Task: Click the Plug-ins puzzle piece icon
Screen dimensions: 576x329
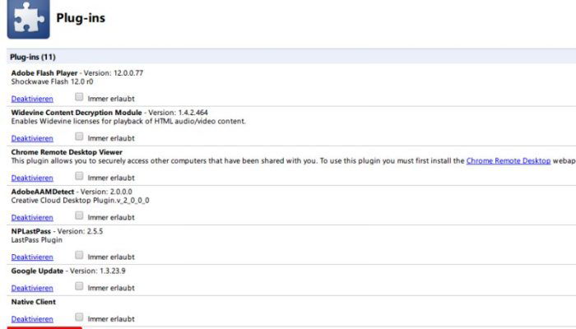Action: point(28,19)
